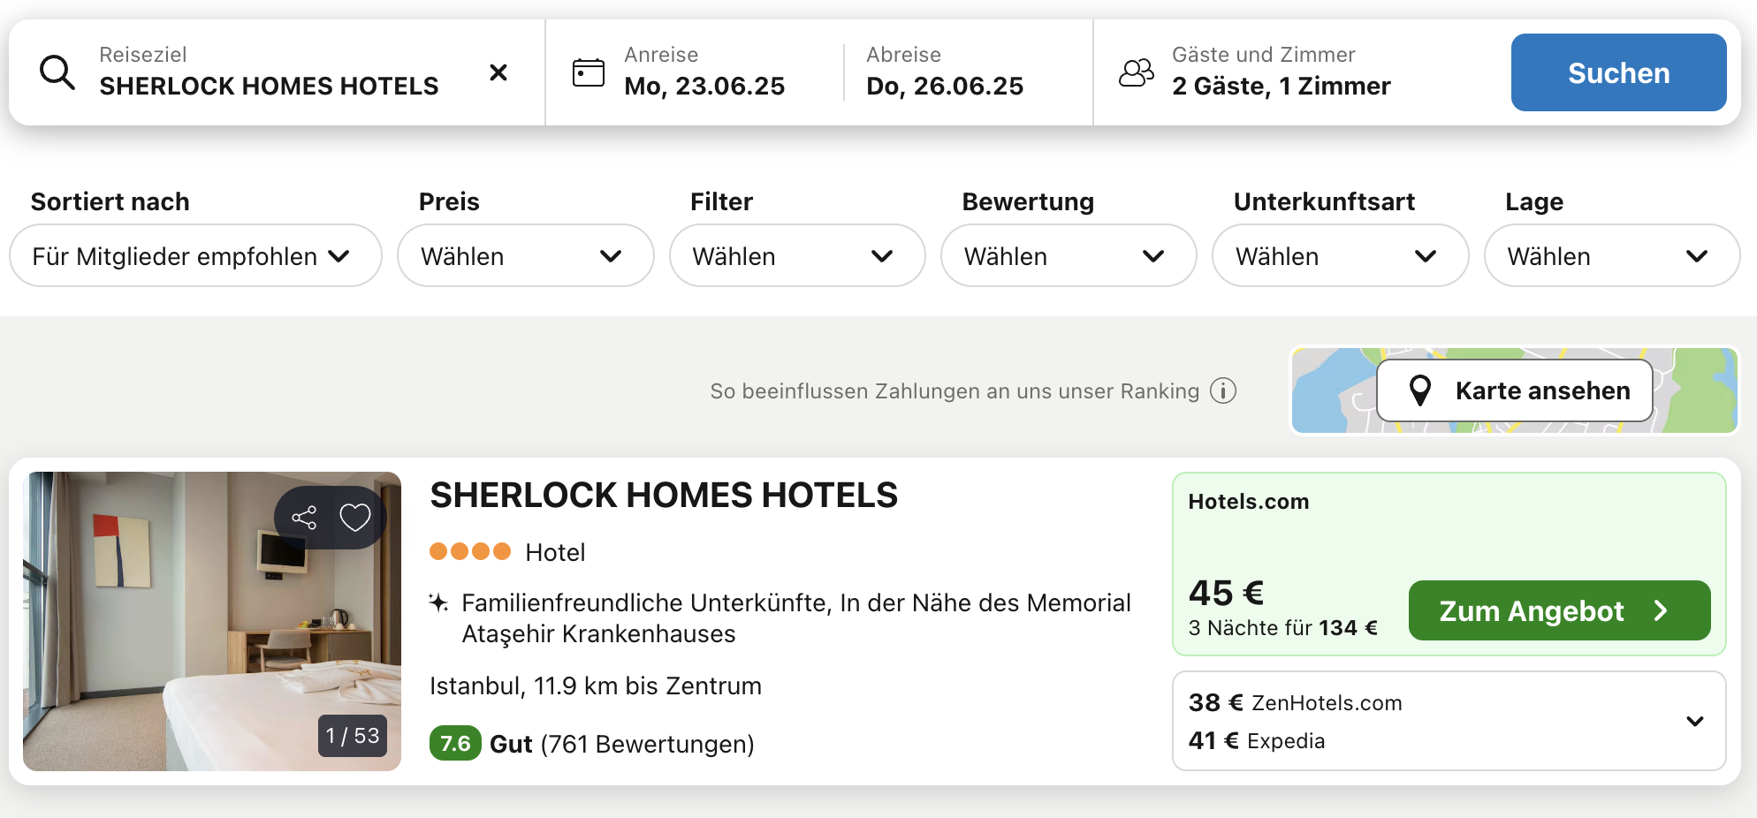Click the four-dot hotel star rating
The width and height of the screenshot is (1757, 818).
click(x=470, y=552)
